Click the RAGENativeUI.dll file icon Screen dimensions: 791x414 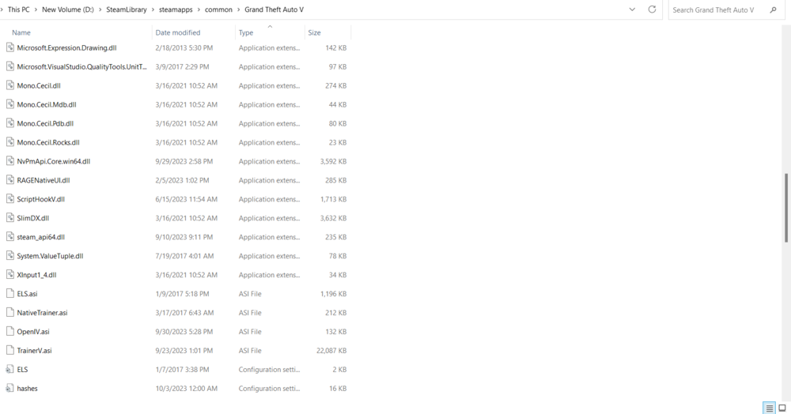(9, 180)
